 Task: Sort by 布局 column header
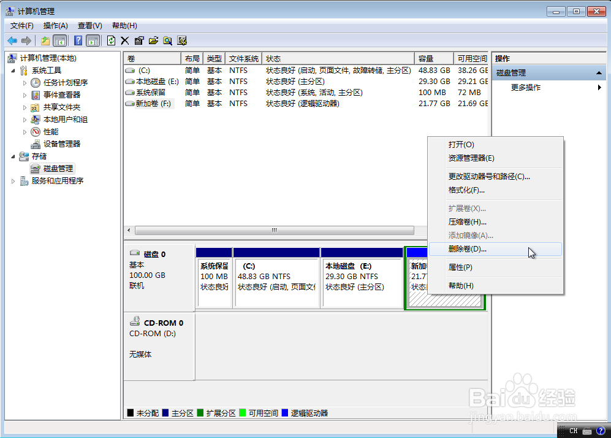(x=192, y=58)
